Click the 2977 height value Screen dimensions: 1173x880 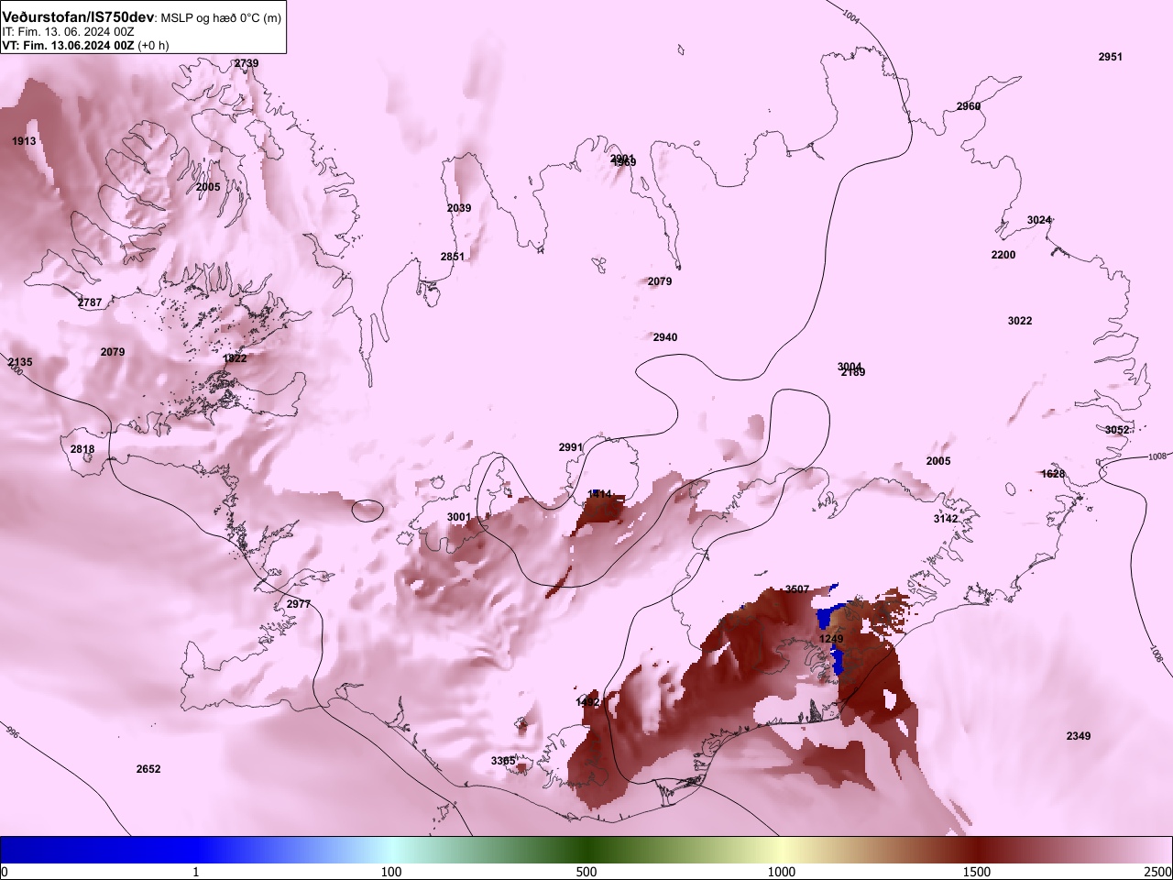(x=299, y=604)
